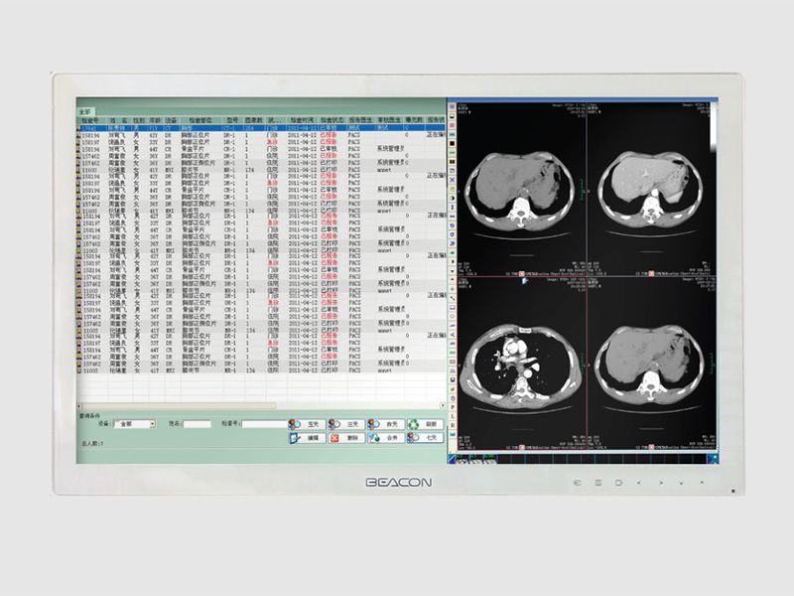This screenshot has height=596, width=794.
Task: Click the right-pointing triangle icon in the viewer toolbar
Action: tap(453, 261)
